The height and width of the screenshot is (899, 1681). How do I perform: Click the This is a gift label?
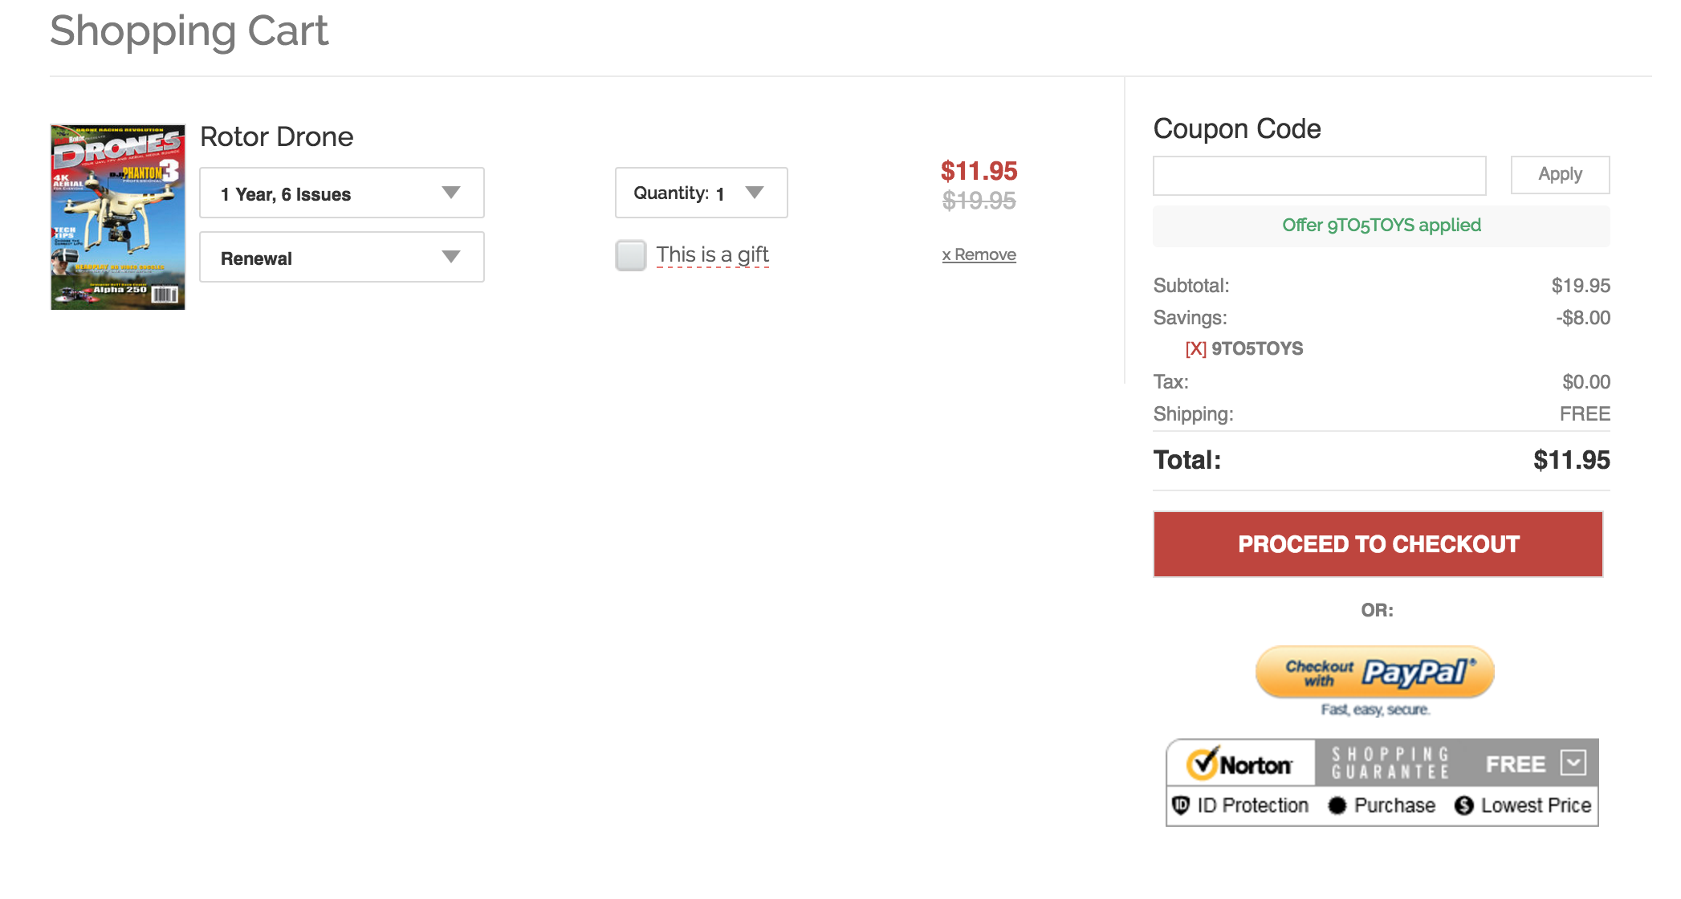coord(712,255)
